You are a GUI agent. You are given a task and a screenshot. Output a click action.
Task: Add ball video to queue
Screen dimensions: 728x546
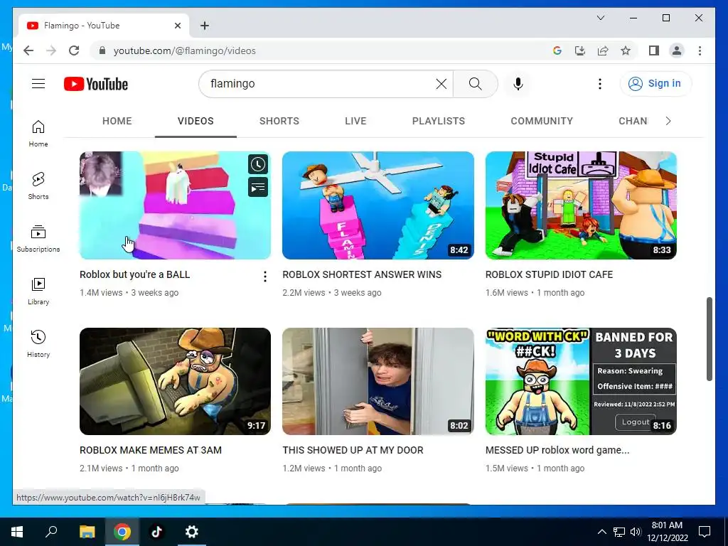257,187
